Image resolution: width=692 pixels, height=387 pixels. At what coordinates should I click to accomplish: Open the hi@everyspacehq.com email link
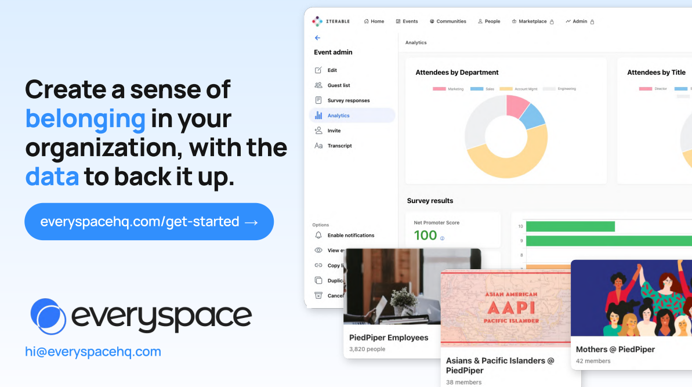pos(93,352)
